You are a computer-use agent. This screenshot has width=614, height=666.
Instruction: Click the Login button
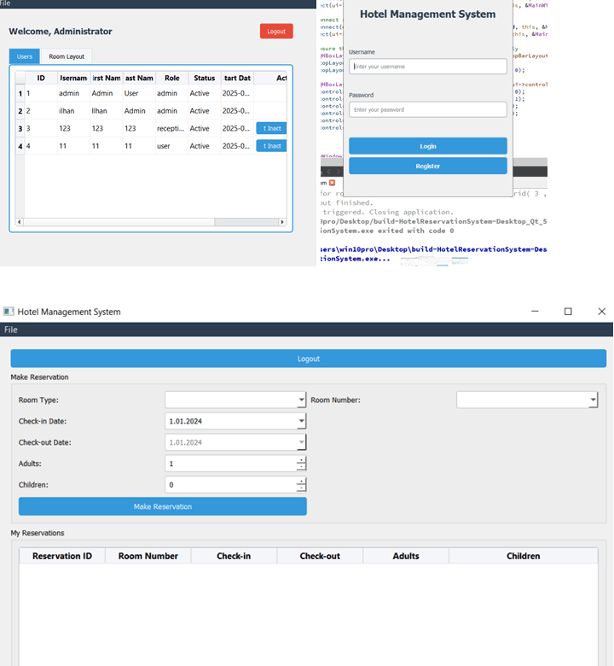point(428,146)
